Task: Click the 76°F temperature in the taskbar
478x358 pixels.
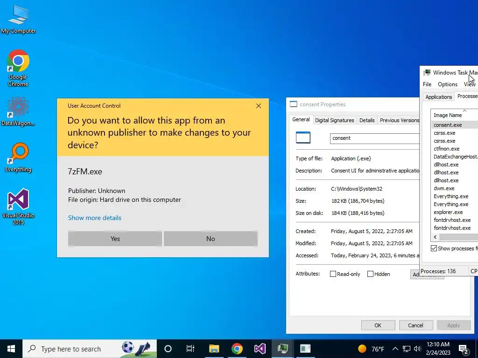Action: click(377, 349)
